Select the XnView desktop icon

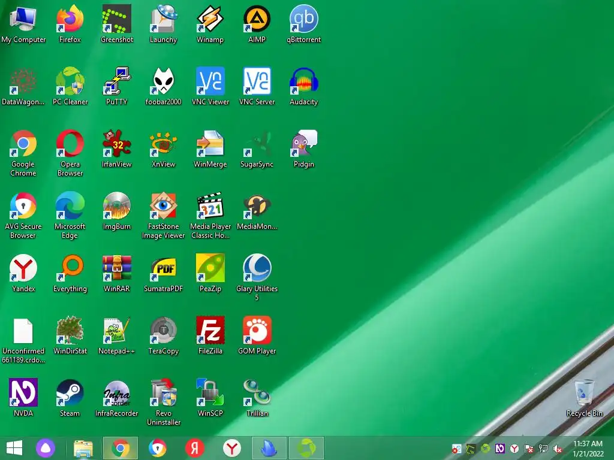point(163,149)
